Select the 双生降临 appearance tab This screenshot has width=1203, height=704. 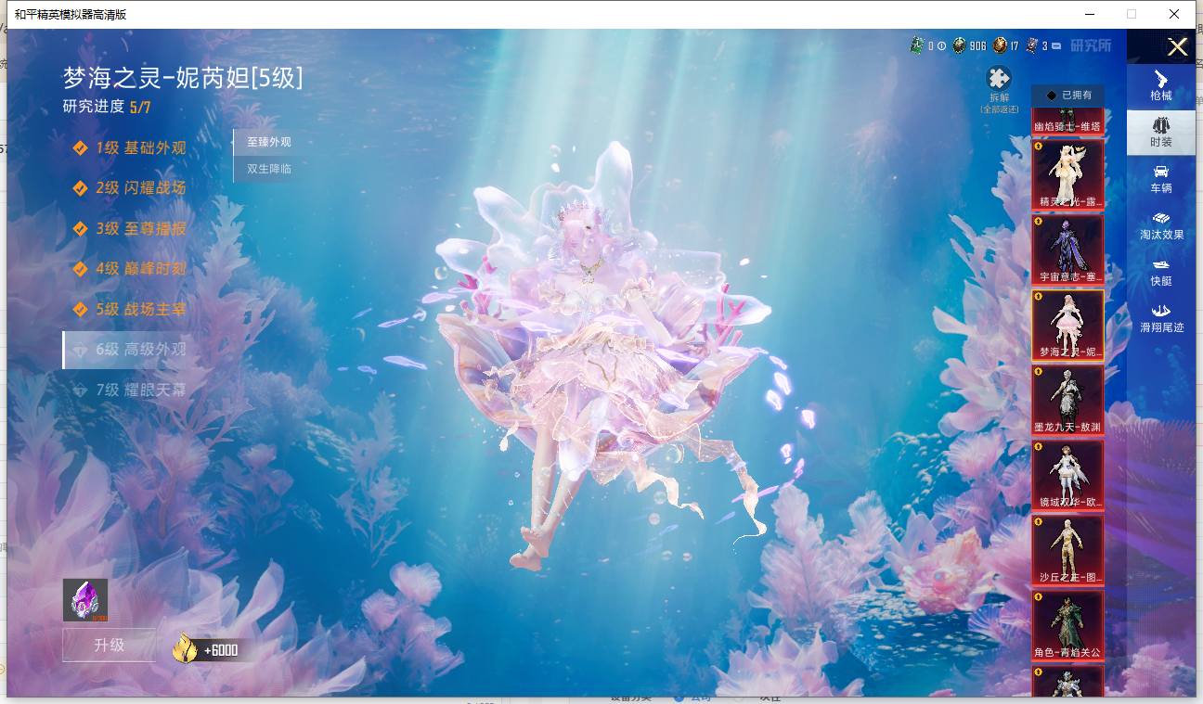point(268,169)
